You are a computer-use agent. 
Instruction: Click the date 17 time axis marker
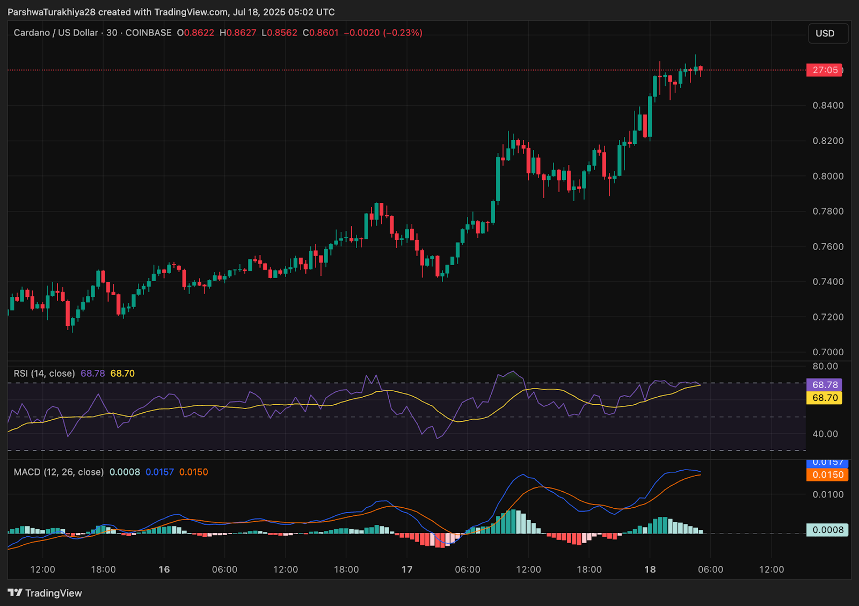(407, 570)
